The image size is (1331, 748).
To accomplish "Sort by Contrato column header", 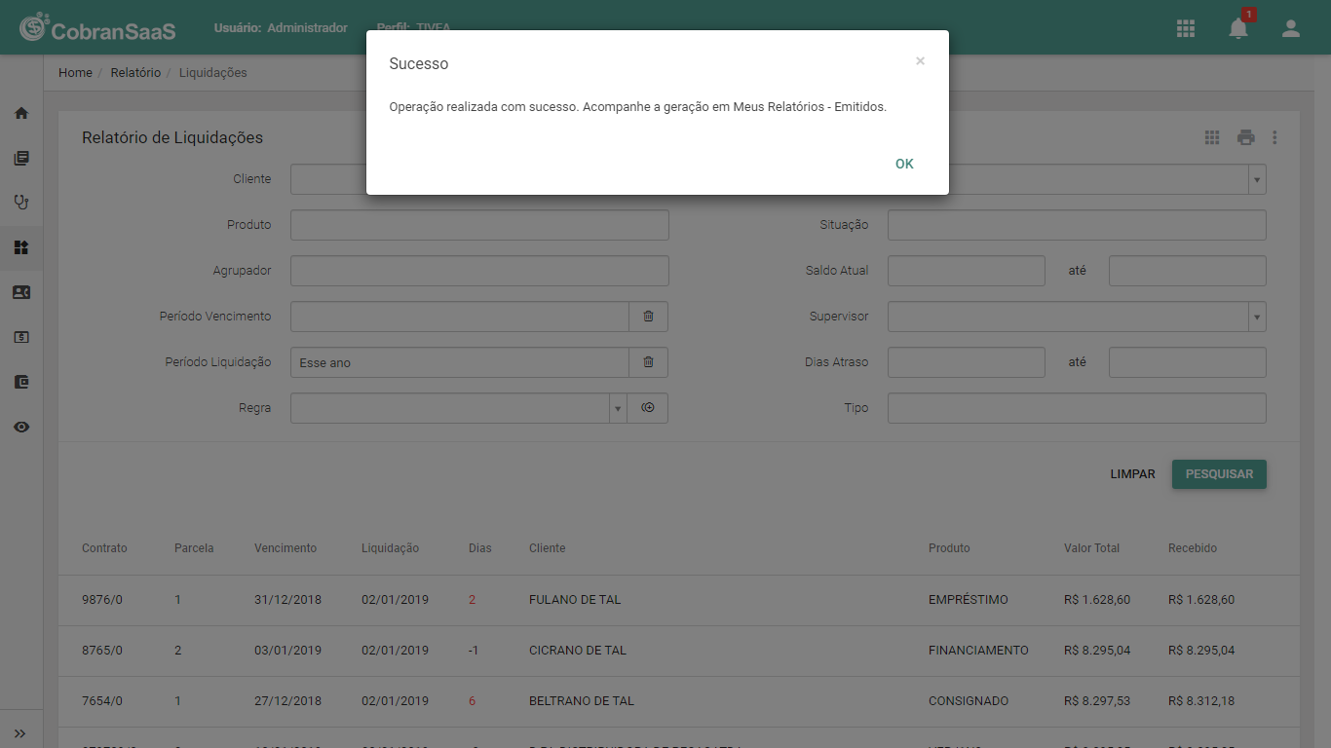I will pyautogui.click(x=104, y=548).
